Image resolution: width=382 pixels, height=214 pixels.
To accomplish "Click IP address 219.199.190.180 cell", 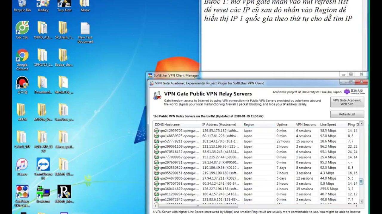I will point(220,173).
